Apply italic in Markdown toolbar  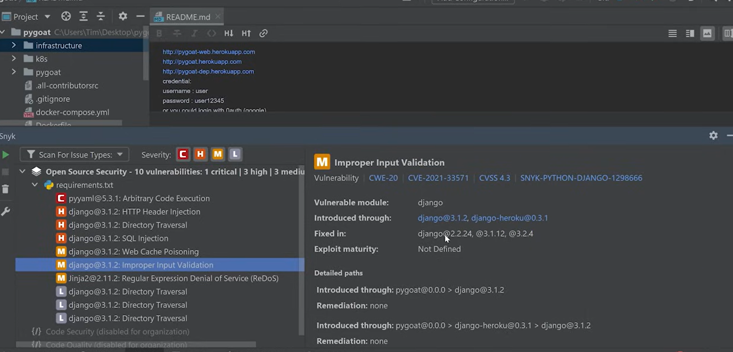(x=194, y=34)
